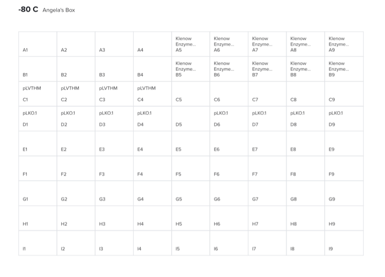
Task: Click empty cell D5
Action: tap(190, 119)
